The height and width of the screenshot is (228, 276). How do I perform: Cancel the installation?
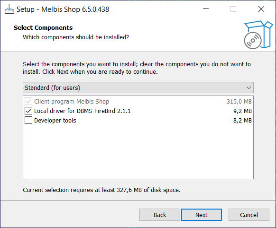click(x=249, y=215)
